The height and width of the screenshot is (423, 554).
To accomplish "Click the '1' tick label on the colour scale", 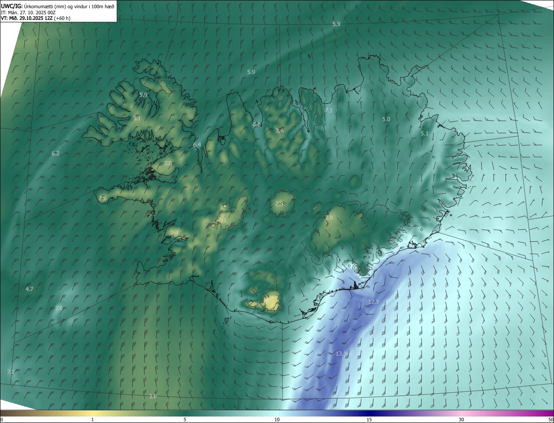I will (x=93, y=420).
